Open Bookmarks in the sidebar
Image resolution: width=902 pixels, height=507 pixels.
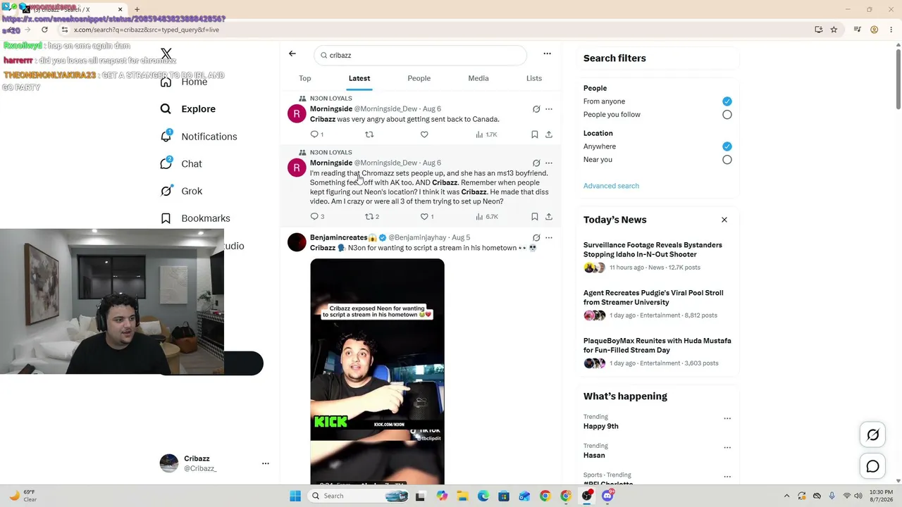coord(194,218)
